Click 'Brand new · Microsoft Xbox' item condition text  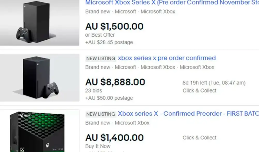[x=117, y=123]
